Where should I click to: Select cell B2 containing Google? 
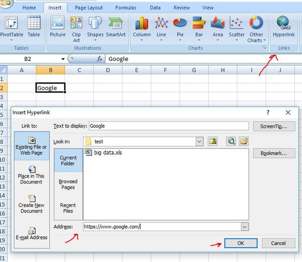(x=50, y=88)
